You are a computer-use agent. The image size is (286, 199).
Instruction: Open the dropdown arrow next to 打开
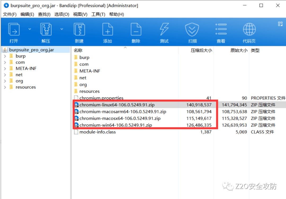coord(30,29)
